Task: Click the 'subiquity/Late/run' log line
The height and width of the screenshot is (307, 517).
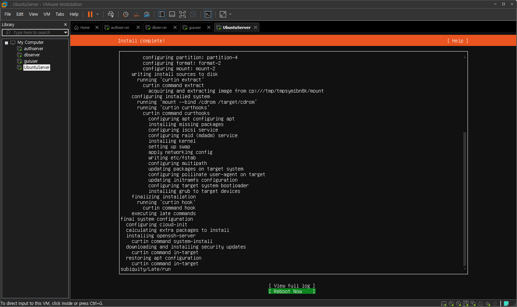Action: [x=146, y=269]
